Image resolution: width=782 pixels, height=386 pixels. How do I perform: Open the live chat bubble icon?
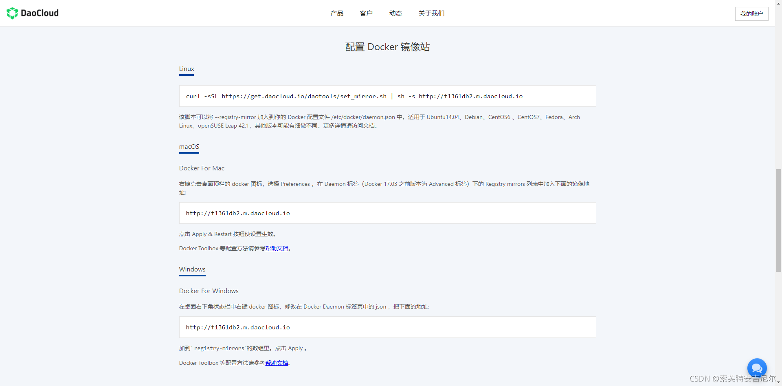click(757, 368)
